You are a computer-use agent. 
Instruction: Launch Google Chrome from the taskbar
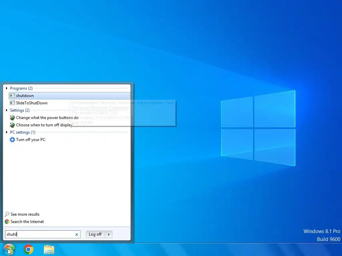point(29,249)
